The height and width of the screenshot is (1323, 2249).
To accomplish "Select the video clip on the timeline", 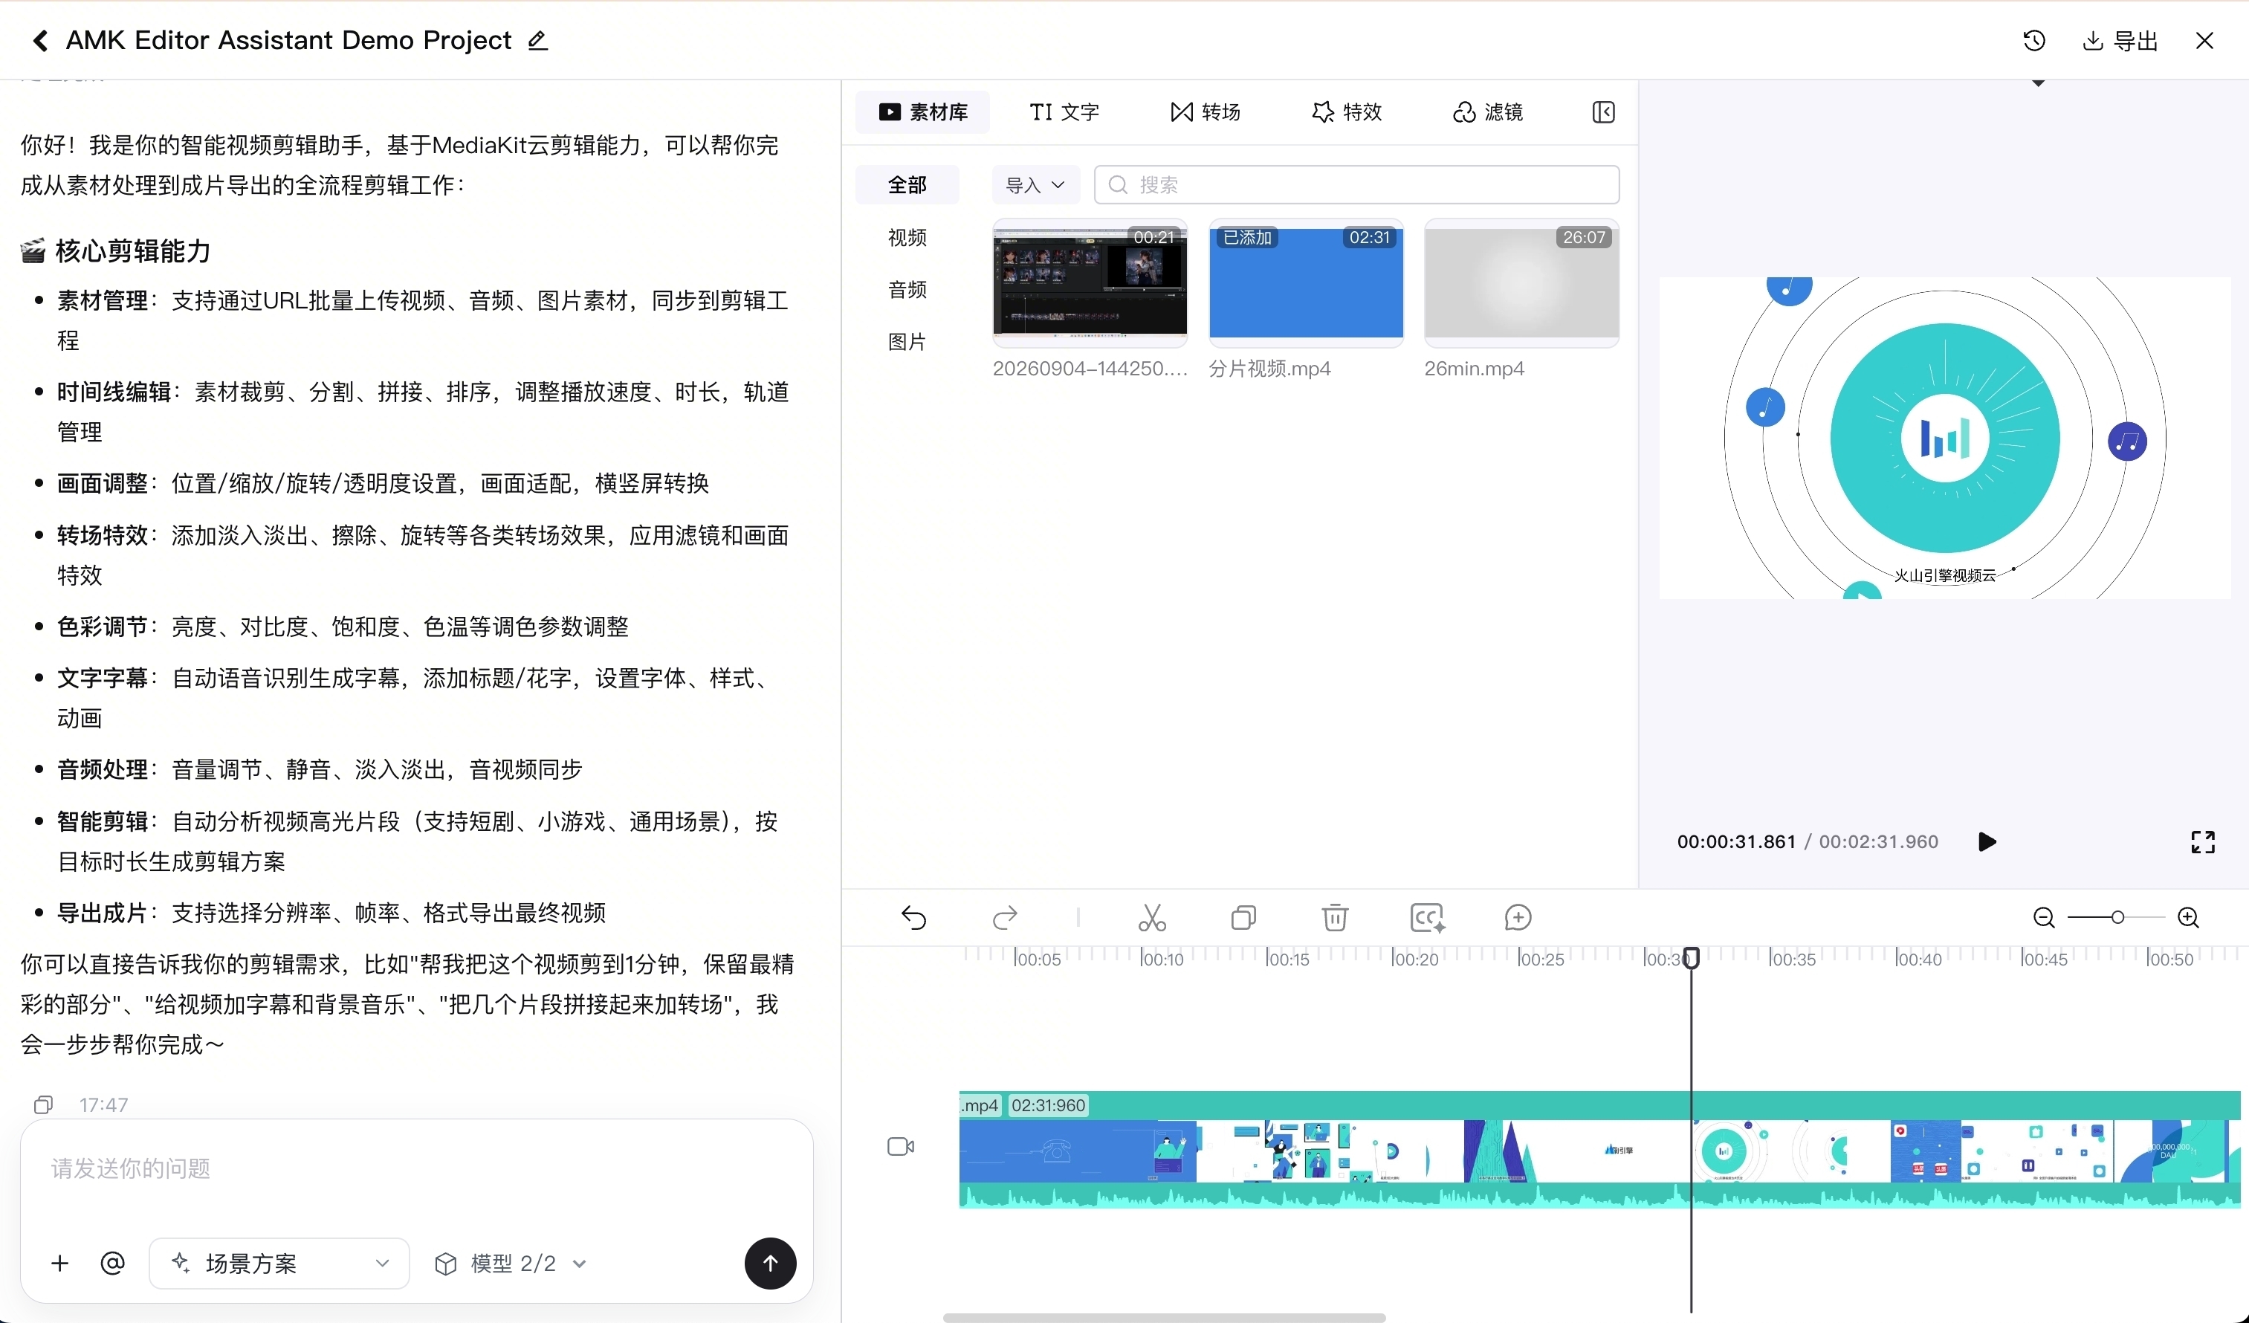I will (1599, 1150).
